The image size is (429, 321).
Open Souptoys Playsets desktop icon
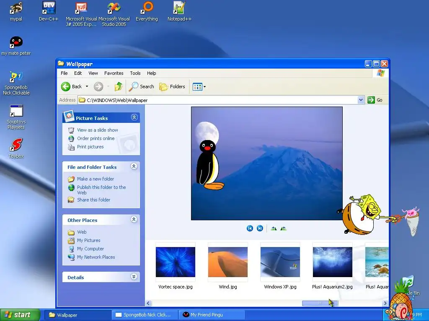(16, 117)
